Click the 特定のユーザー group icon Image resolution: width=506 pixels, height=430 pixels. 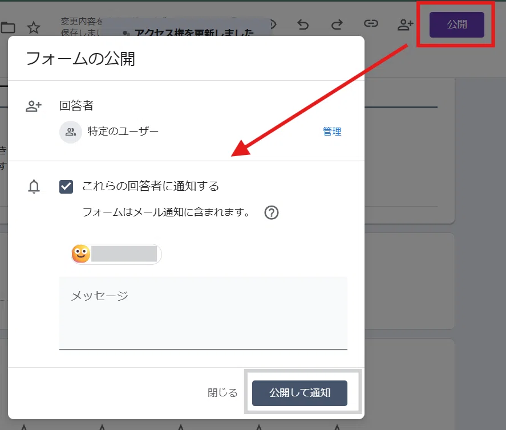click(x=70, y=132)
